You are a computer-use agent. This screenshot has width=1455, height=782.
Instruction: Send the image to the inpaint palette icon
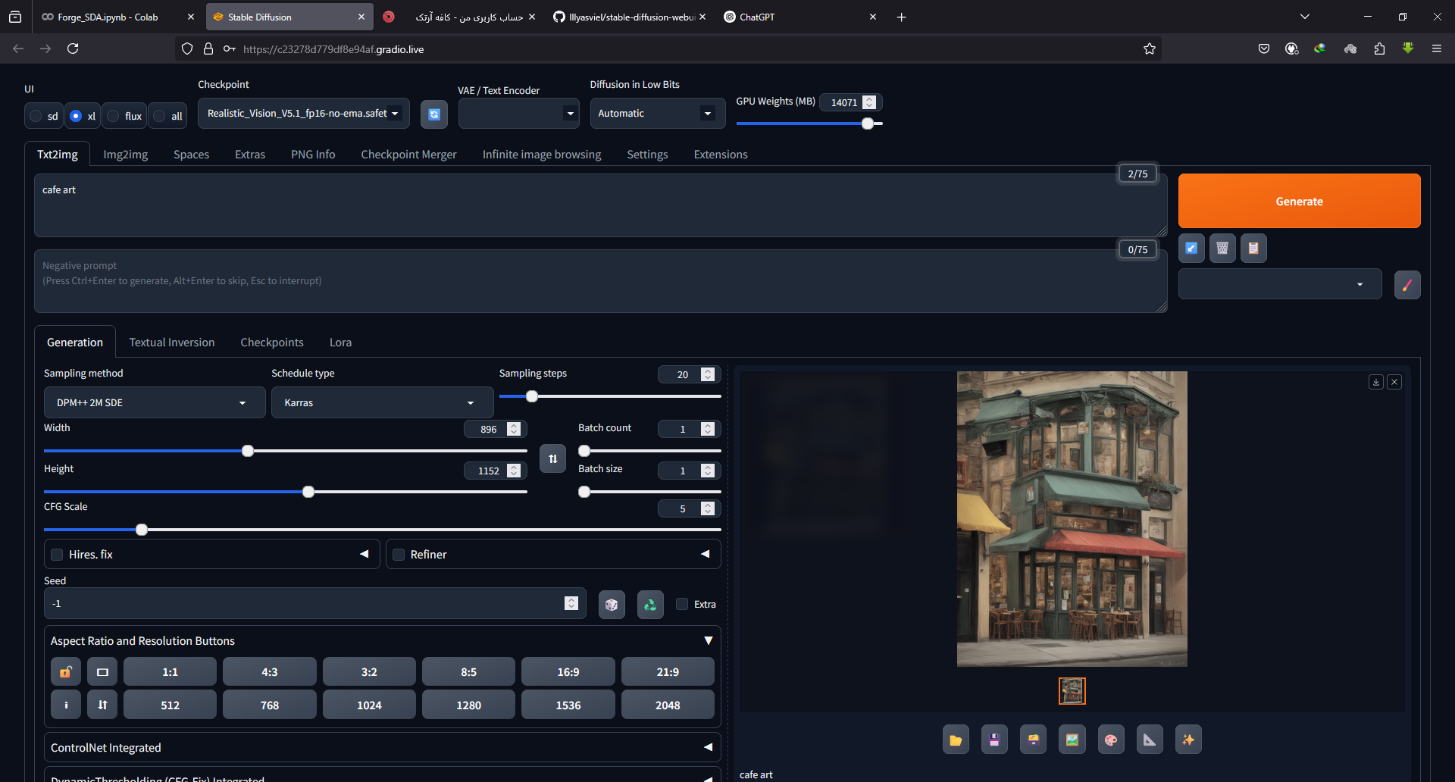pyautogui.click(x=1111, y=740)
